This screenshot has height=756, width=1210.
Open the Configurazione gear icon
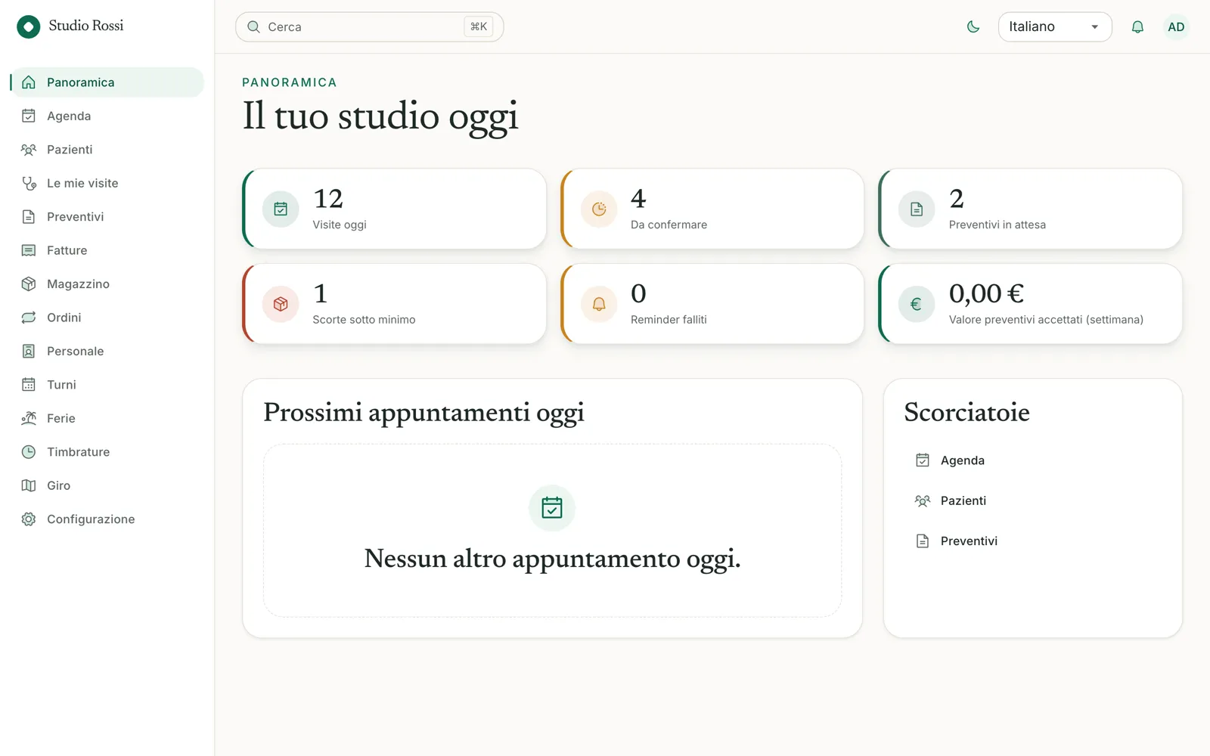pos(29,519)
